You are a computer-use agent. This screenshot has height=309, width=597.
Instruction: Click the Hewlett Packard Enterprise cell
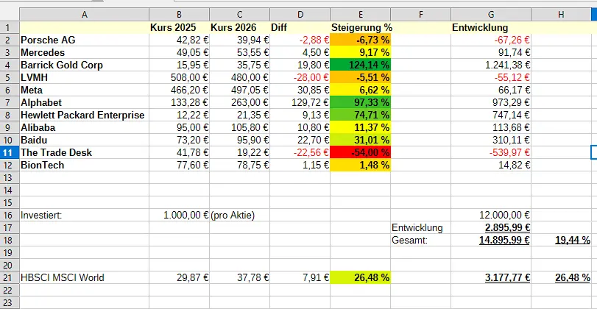[x=83, y=115]
